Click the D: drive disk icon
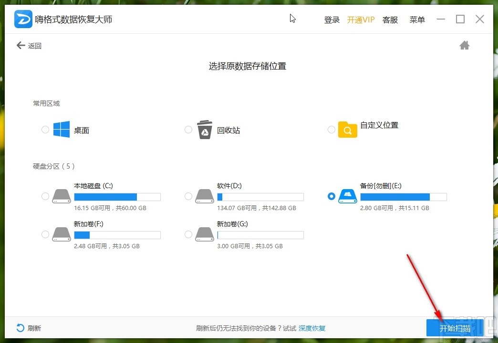 (x=205, y=196)
